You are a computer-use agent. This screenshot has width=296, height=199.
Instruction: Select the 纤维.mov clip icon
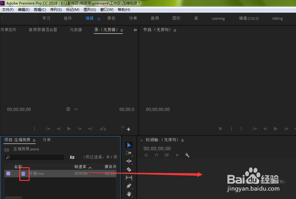point(24,174)
